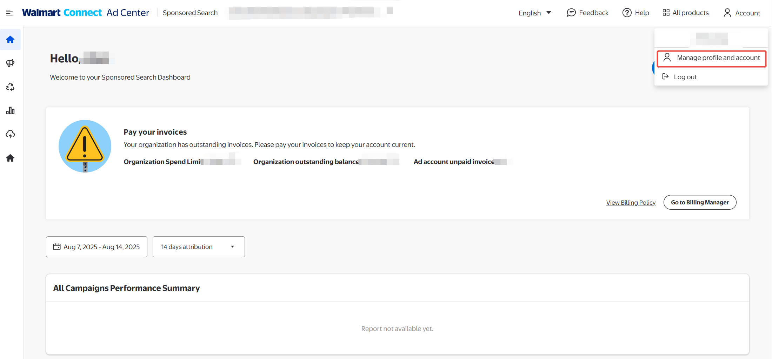Open the megaphone campaigns sidebar icon
Viewport: 772px width, 359px height.
point(10,63)
